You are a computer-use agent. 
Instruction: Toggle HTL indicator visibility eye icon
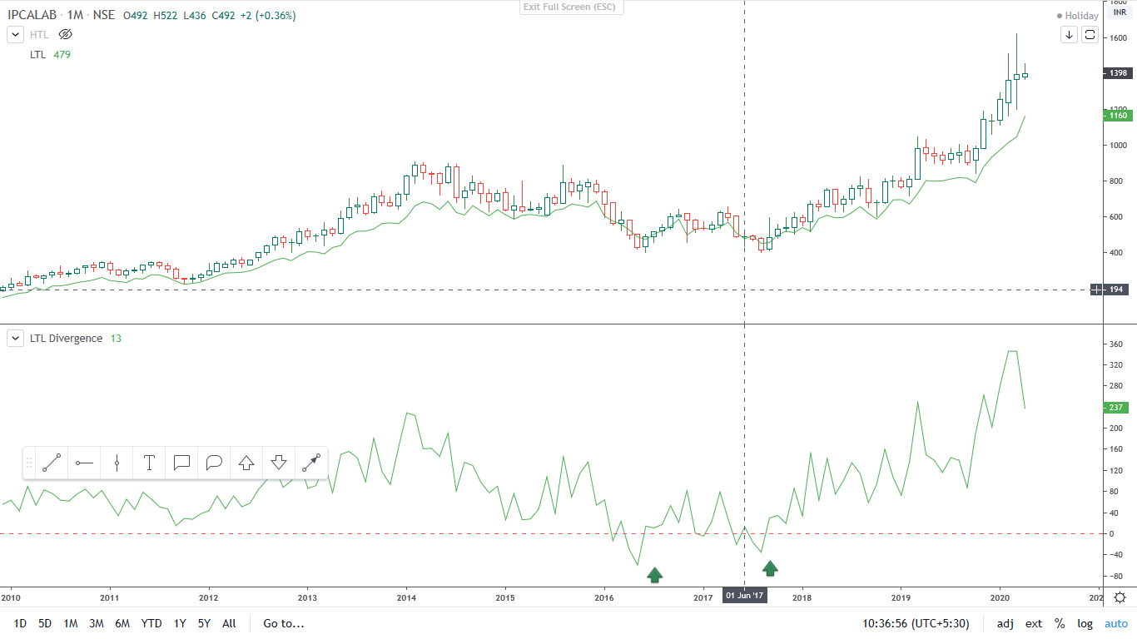(x=67, y=34)
